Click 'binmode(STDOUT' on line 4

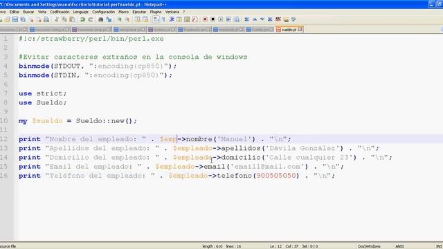(x=49, y=66)
